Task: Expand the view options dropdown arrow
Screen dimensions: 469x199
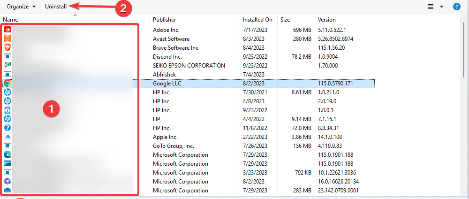Action: click(x=441, y=7)
